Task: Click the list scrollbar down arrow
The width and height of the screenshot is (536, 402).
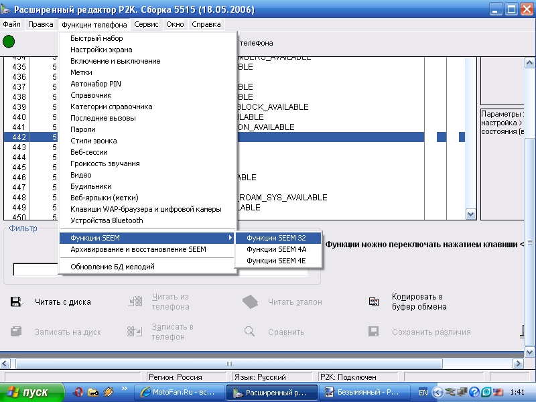Action: click(471, 214)
